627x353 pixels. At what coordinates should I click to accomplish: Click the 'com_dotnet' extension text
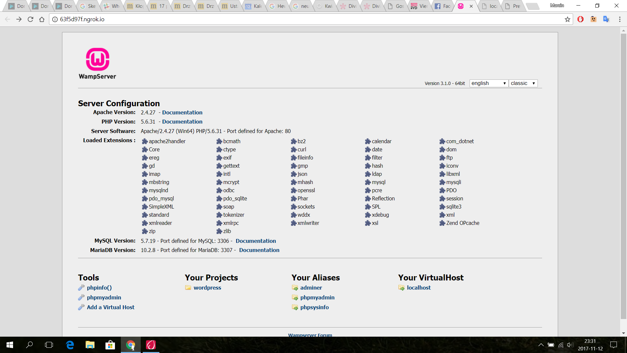click(460, 141)
